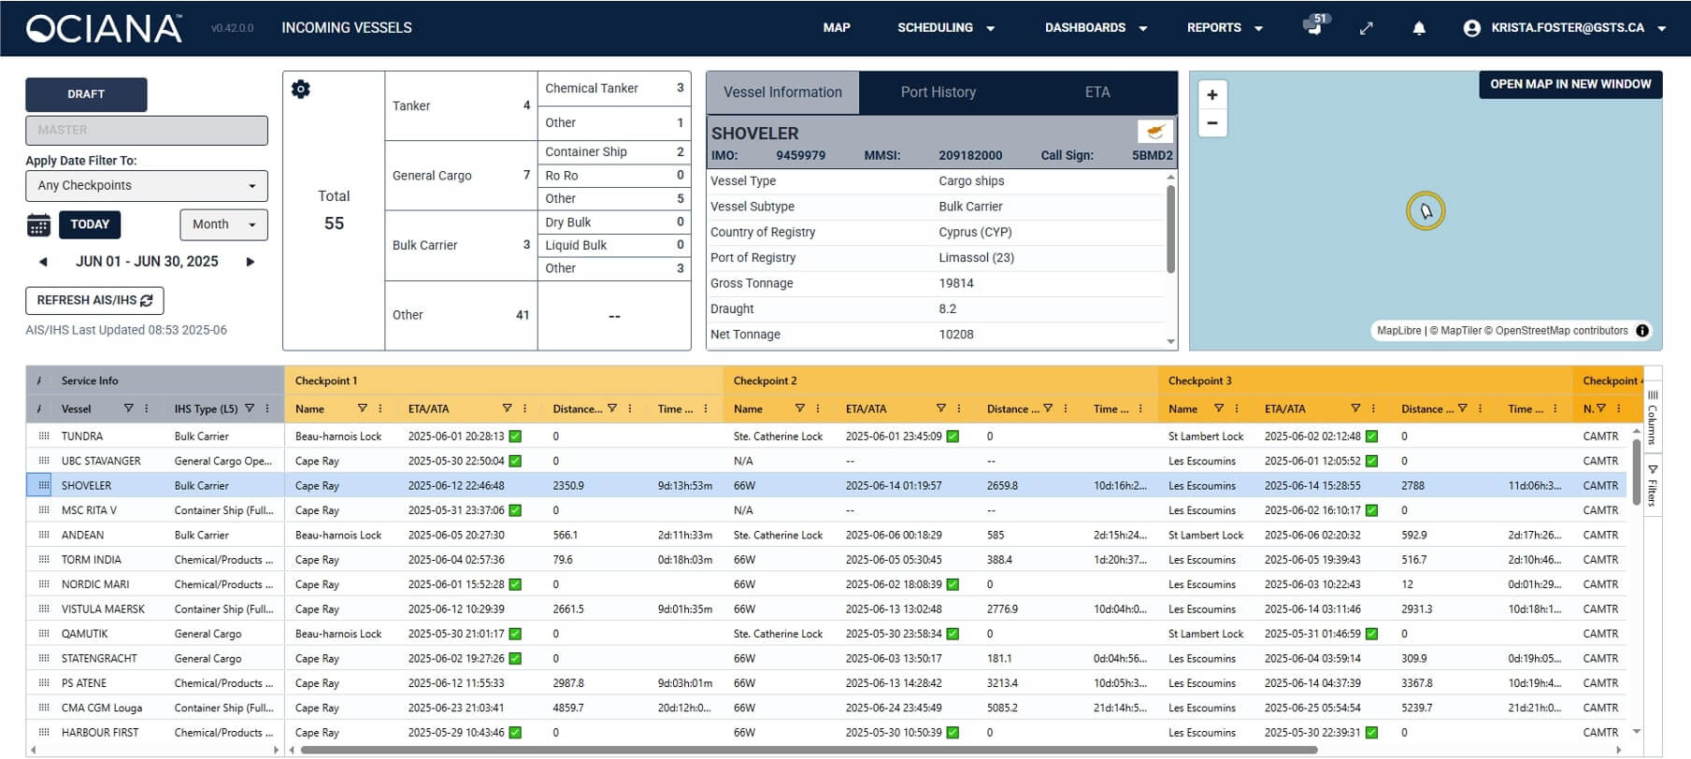
Task: Click the Refresh AIS/IHS button
Action: tap(94, 300)
